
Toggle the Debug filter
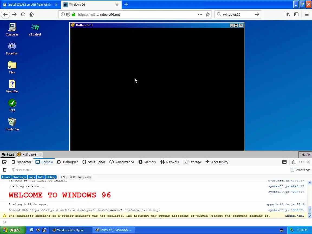tap(51, 177)
